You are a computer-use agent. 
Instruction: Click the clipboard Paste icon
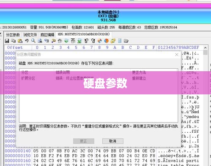20,41
